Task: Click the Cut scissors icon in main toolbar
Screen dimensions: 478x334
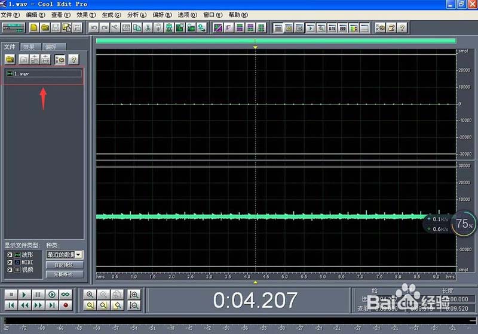Action: click(x=148, y=28)
